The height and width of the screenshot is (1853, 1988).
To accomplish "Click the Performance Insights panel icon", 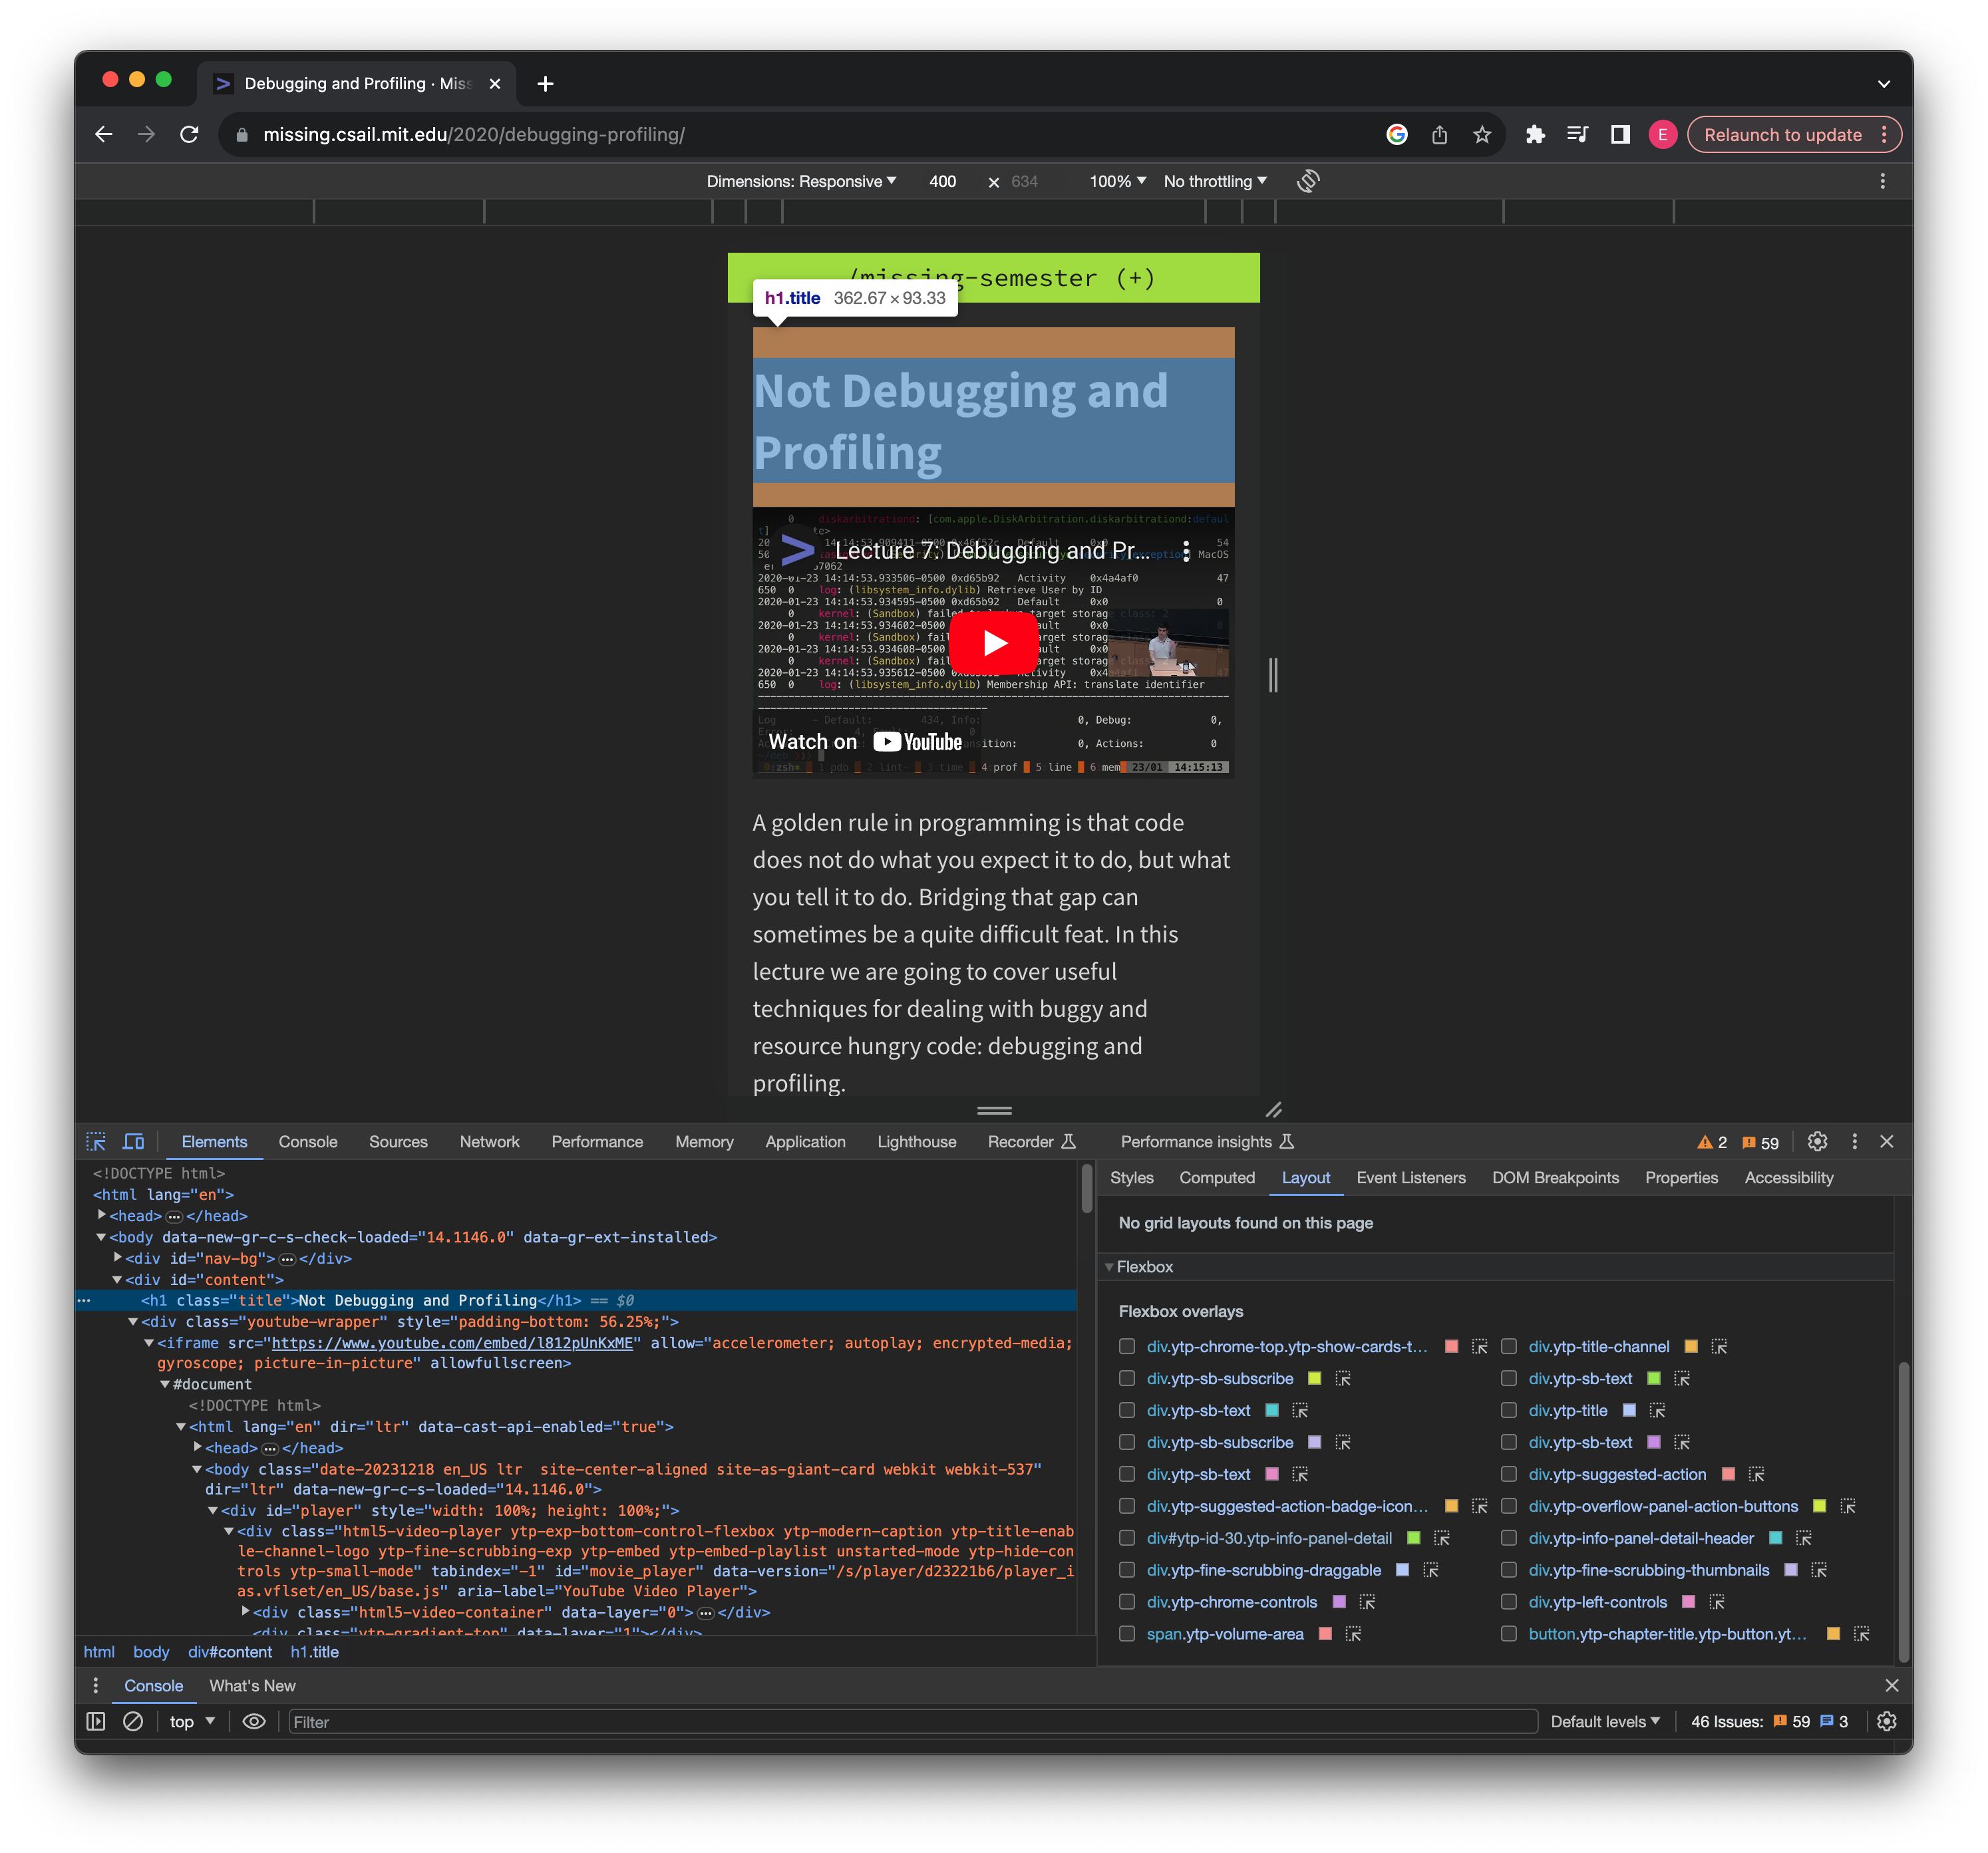I will 1289,1141.
